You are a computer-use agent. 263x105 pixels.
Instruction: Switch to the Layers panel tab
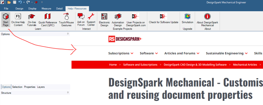coord(41,87)
